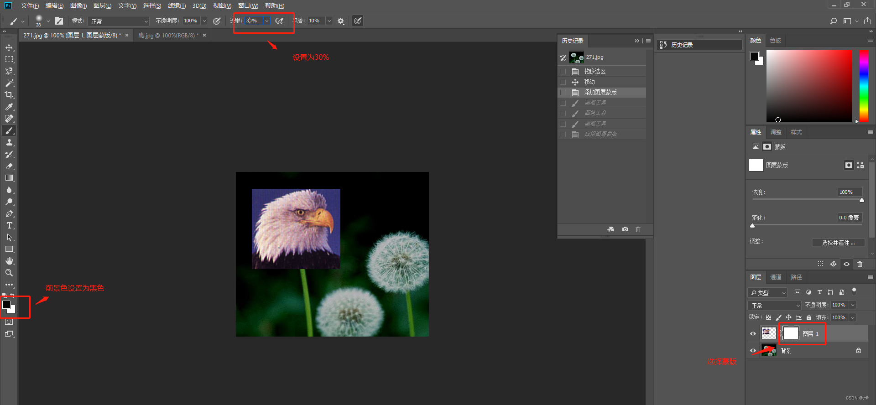The height and width of the screenshot is (405, 876).
Task: Select the Healing Brush tool
Action: click(x=9, y=119)
